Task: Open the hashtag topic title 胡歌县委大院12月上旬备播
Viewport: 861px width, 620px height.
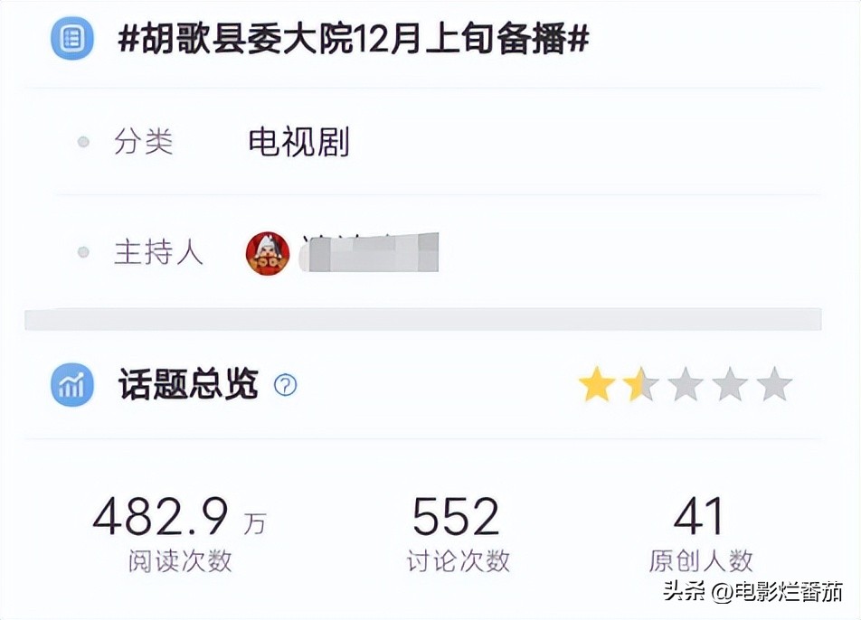Action: [x=354, y=39]
